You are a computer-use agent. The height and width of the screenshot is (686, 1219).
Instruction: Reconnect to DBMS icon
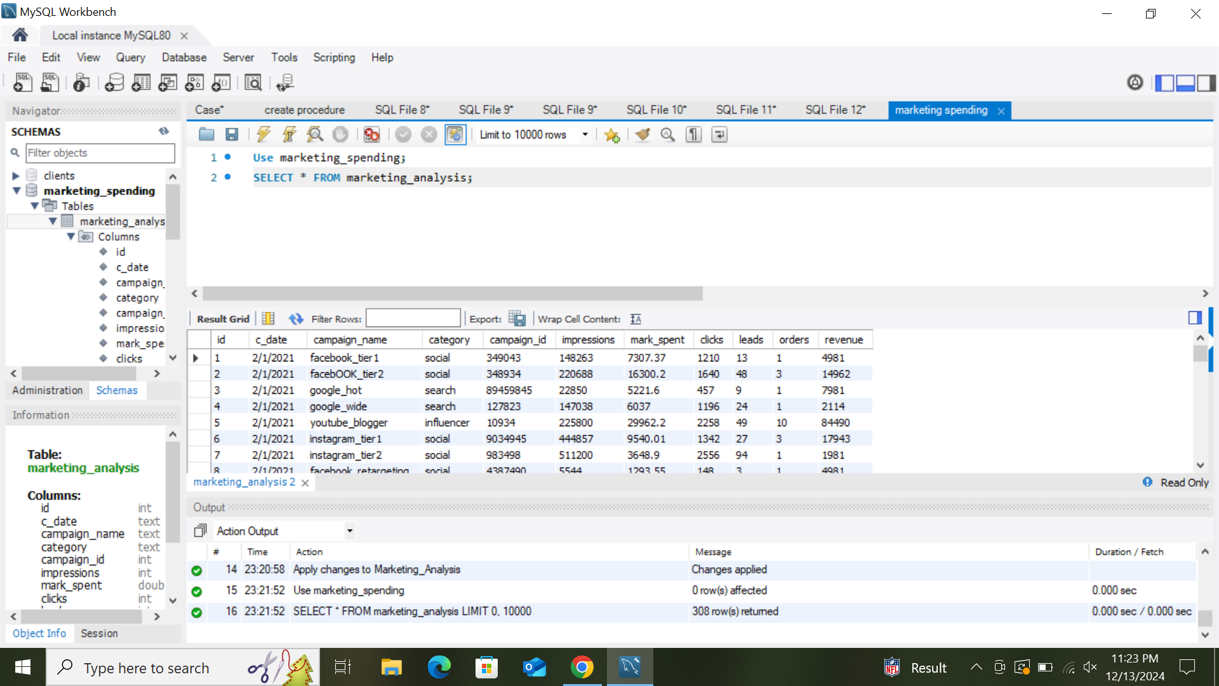pyautogui.click(x=285, y=83)
